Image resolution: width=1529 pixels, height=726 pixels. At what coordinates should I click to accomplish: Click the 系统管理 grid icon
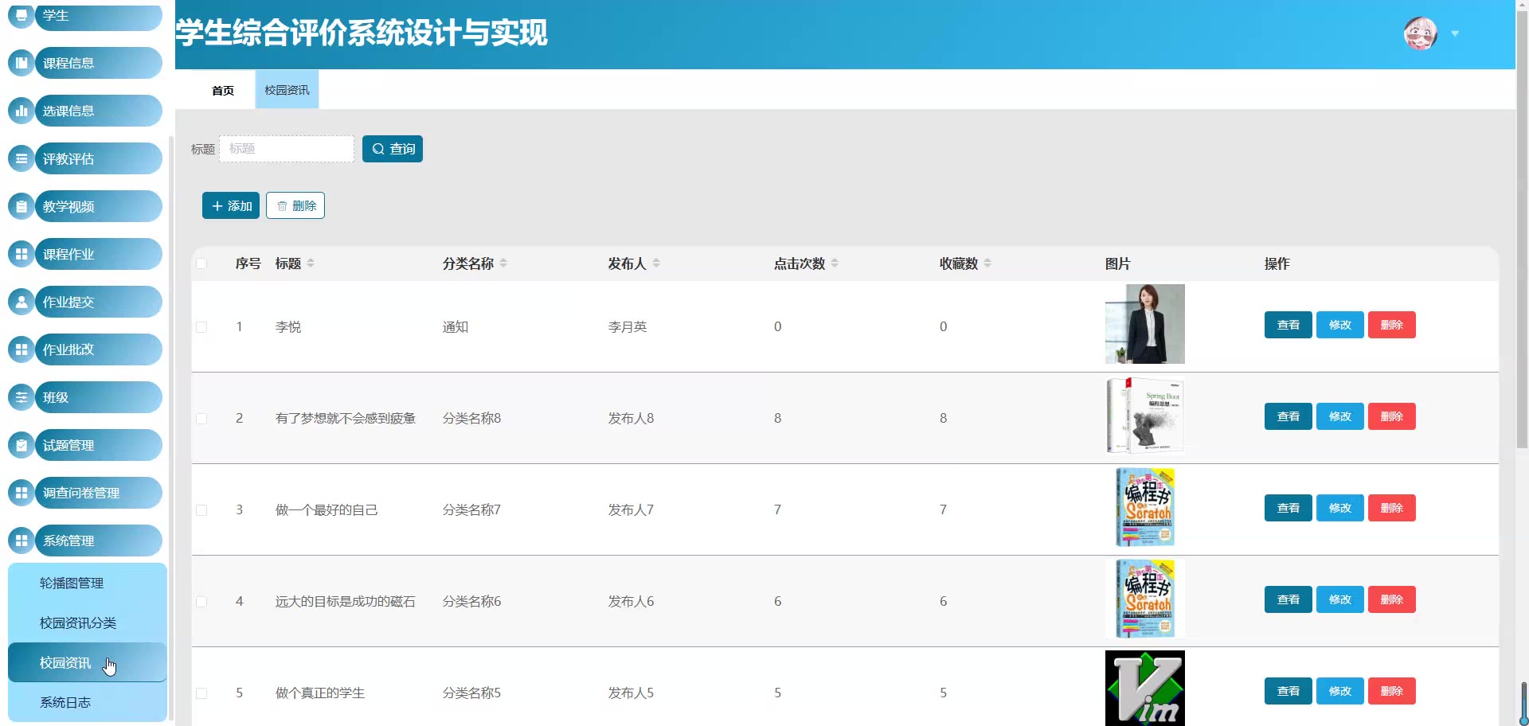(x=22, y=541)
